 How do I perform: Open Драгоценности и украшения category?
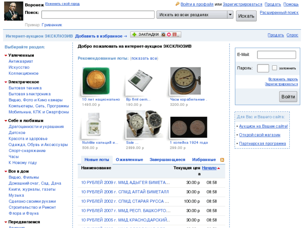point(36,127)
